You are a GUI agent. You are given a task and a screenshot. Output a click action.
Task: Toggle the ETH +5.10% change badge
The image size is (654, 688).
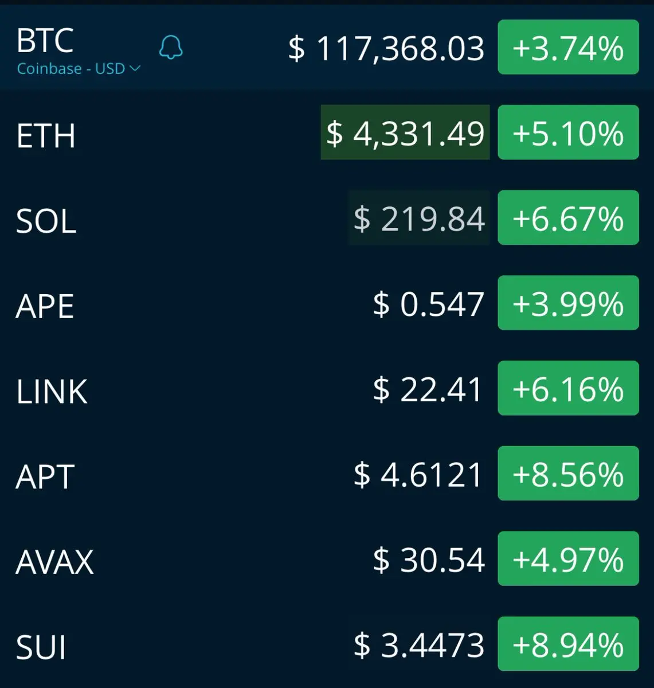[x=568, y=132]
